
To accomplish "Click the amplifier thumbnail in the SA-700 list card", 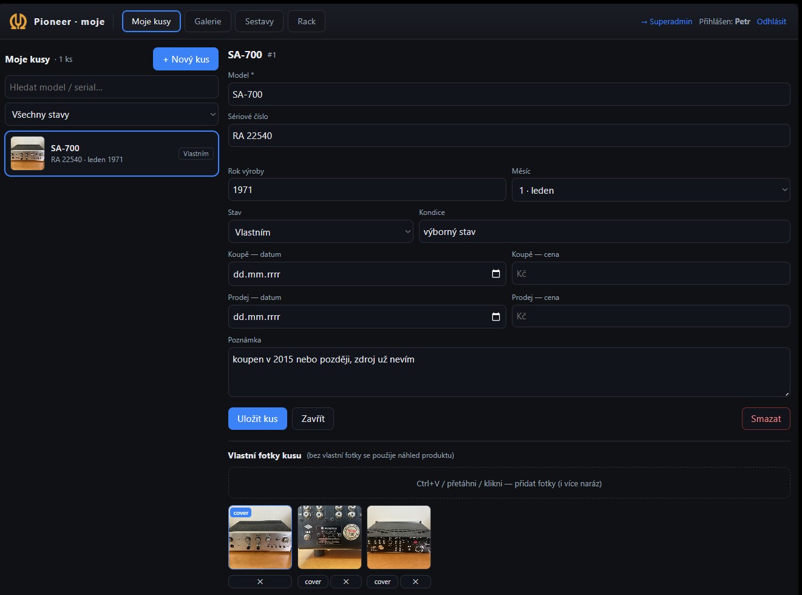I will [x=28, y=153].
